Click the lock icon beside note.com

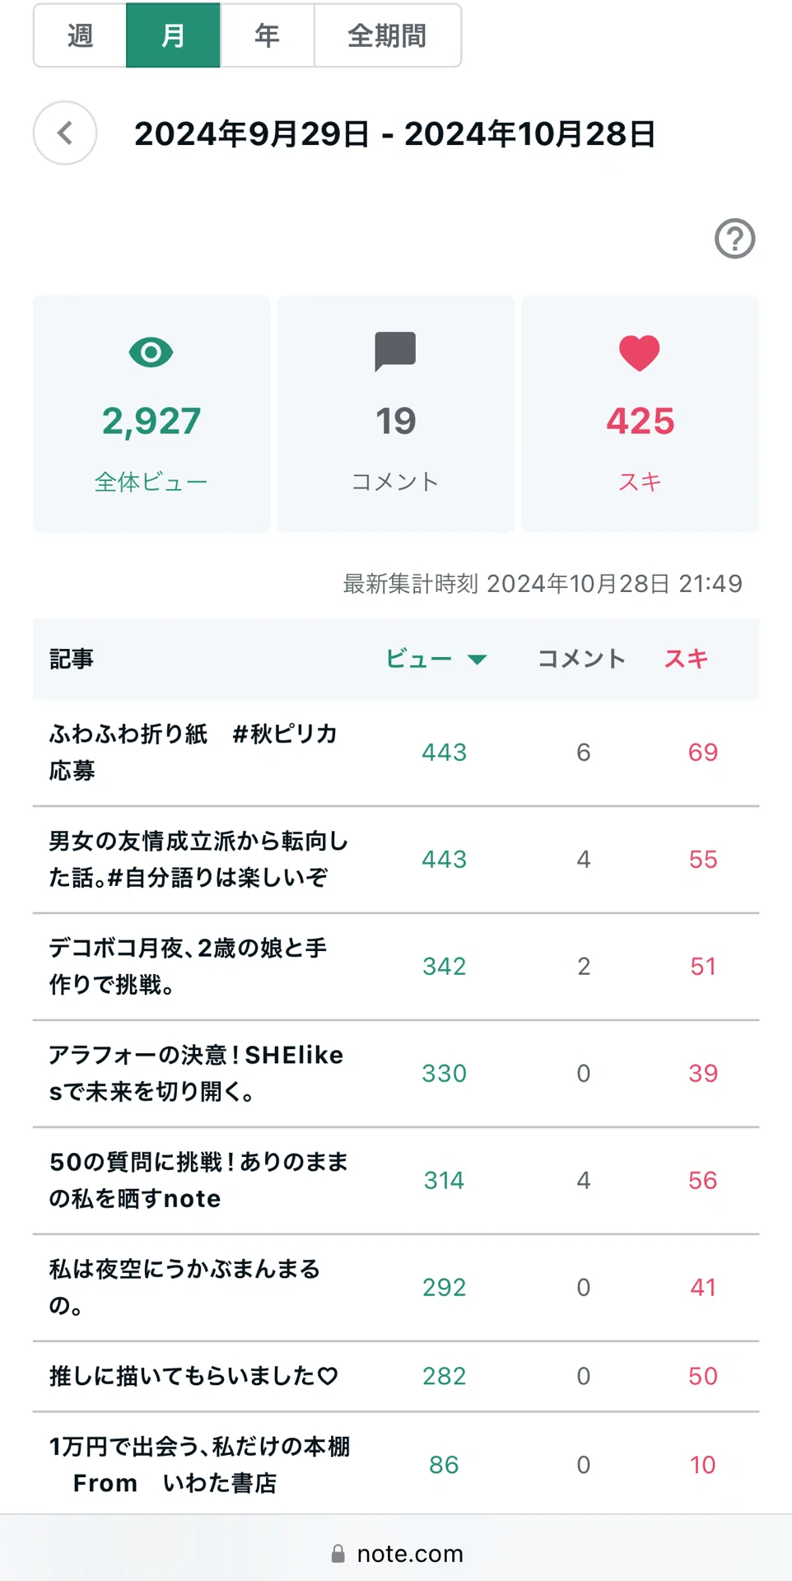click(x=338, y=1554)
